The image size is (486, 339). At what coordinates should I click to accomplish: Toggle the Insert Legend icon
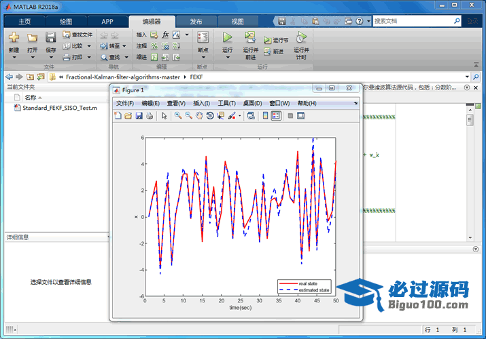(276, 115)
